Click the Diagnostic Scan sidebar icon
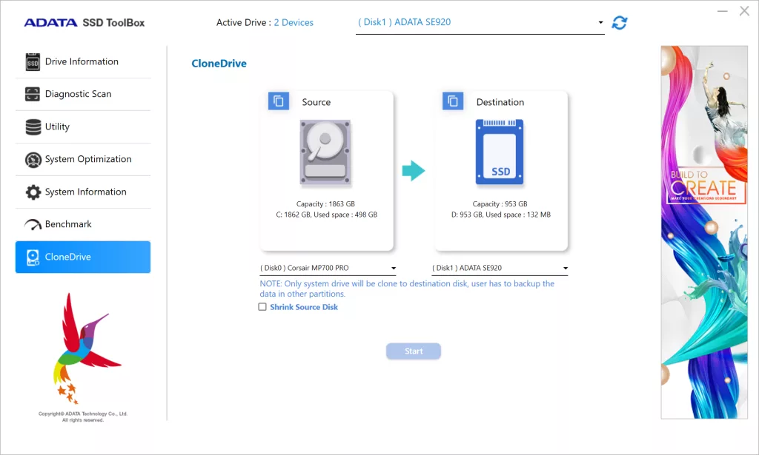The image size is (759, 455). pos(33,94)
